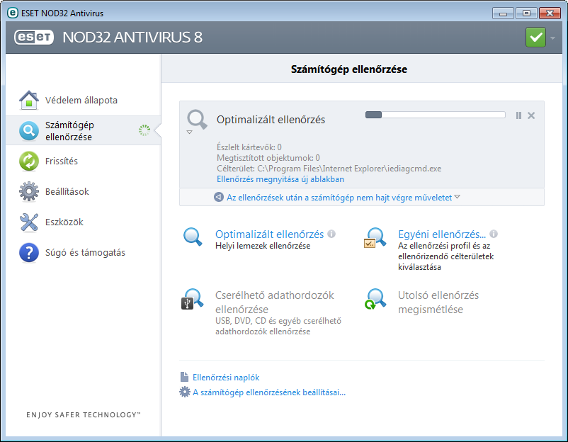This screenshot has height=442, width=568.
Task: Click removable media USB scan icon
Action: [x=193, y=299]
